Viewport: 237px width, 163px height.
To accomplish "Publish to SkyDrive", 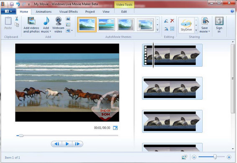I will [x=186, y=25].
